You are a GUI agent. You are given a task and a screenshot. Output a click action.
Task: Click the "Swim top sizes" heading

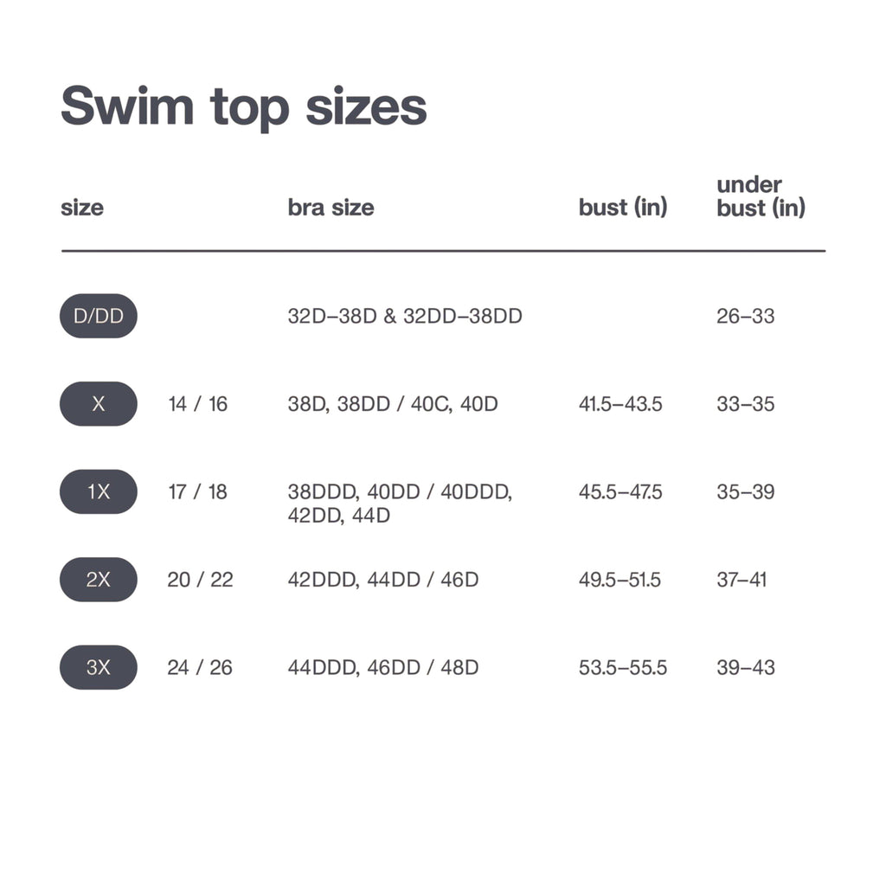pos(243,106)
